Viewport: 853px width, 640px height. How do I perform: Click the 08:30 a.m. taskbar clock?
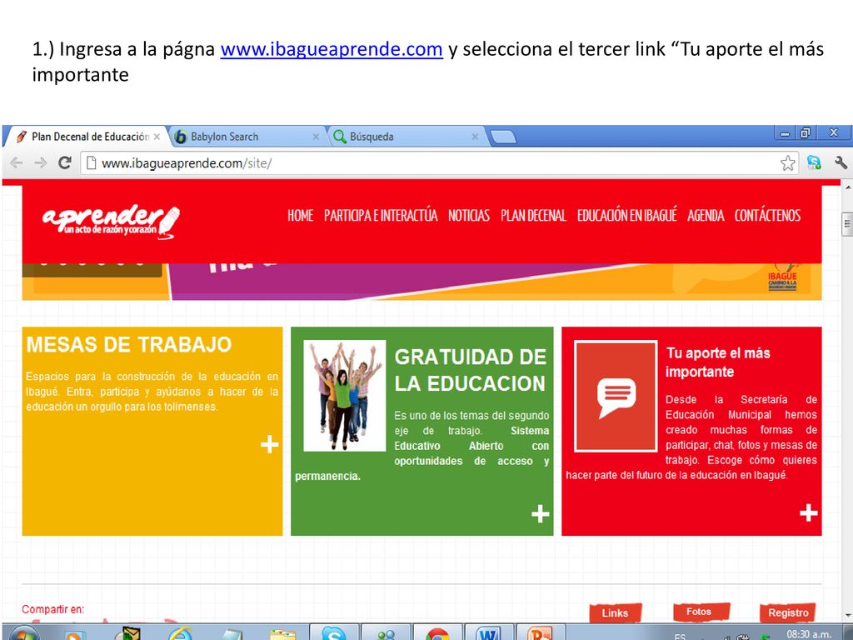pyautogui.click(x=808, y=634)
